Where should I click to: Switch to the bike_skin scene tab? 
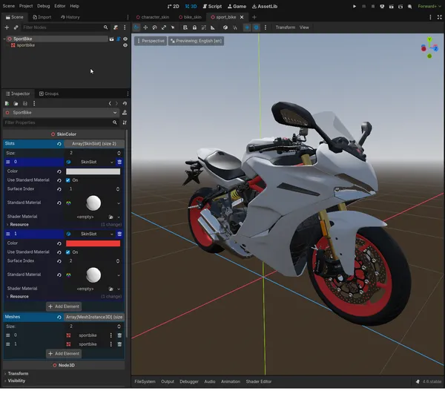190,17
